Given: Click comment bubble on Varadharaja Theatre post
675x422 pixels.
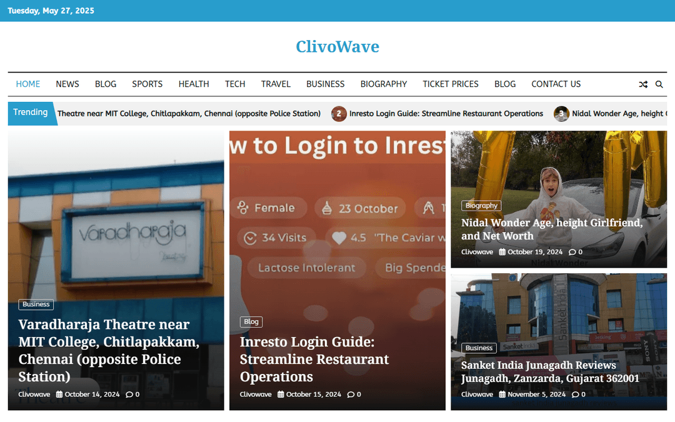Looking at the screenshot, I should tap(129, 394).
